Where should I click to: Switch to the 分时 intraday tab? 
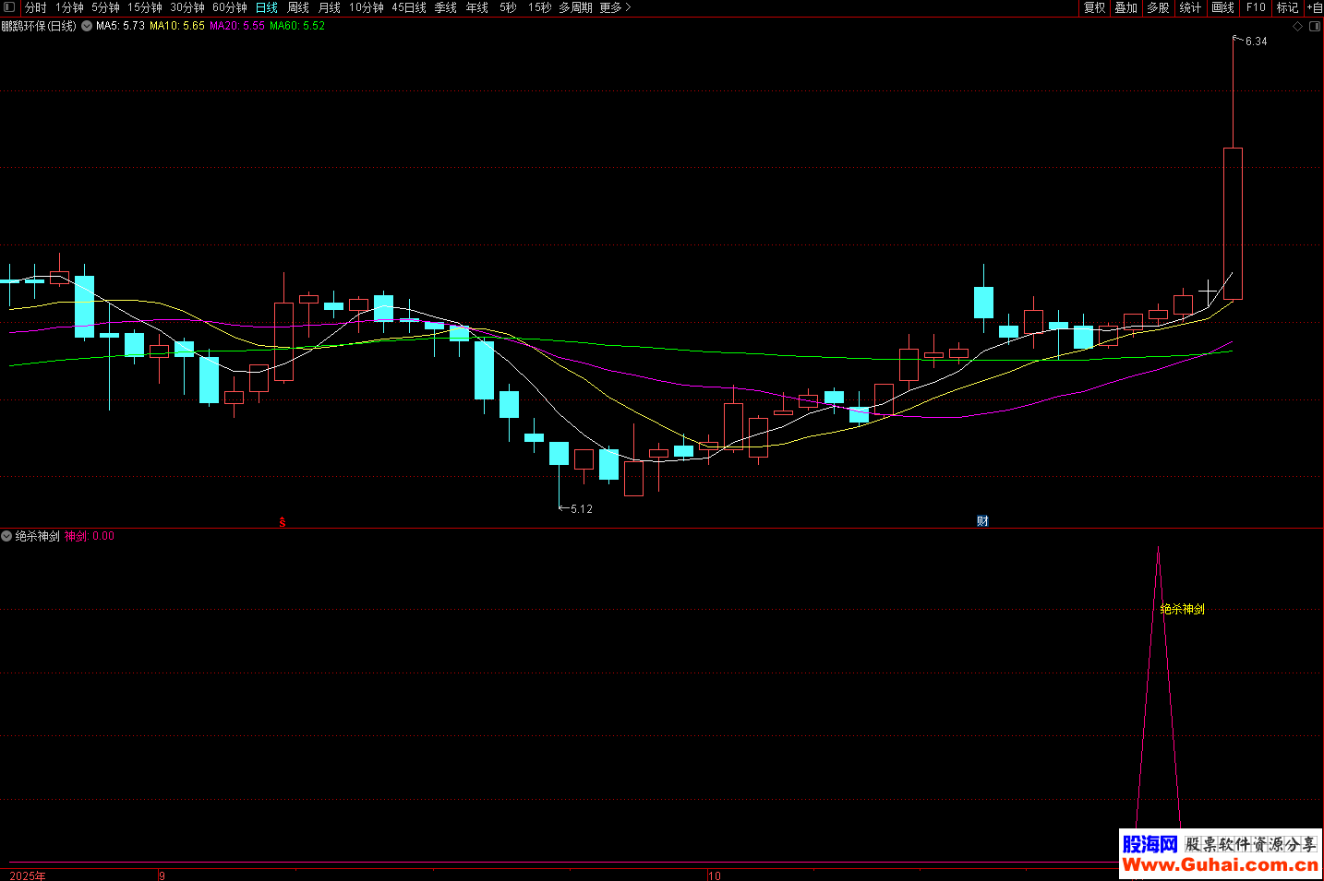click(35, 7)
